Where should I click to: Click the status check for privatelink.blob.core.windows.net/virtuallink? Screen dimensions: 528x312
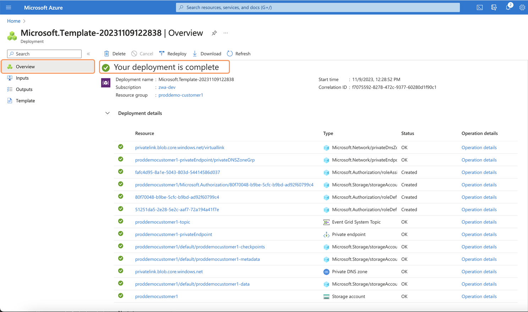click(x=121, y=147)
